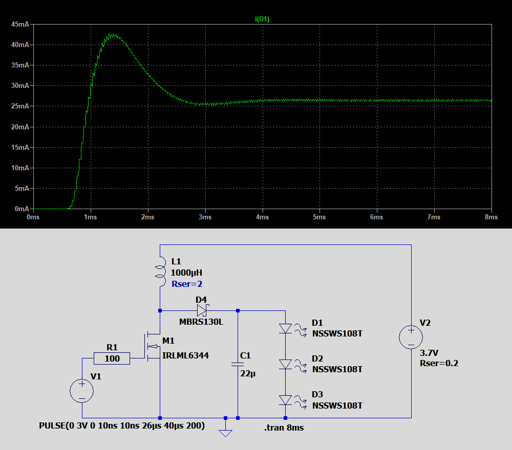Select the C1 capacitor symbol
Image resolution: width=512 pixels, height=450 pixels.
click(238, 364)
